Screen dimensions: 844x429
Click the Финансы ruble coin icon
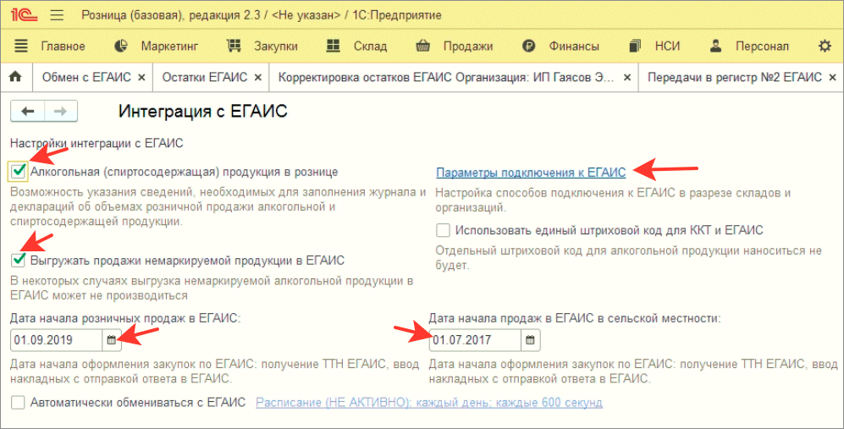528,47
